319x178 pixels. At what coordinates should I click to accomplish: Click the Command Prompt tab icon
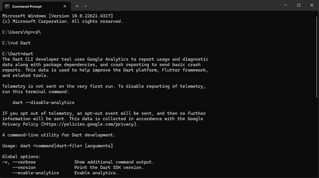click(7, 6)
